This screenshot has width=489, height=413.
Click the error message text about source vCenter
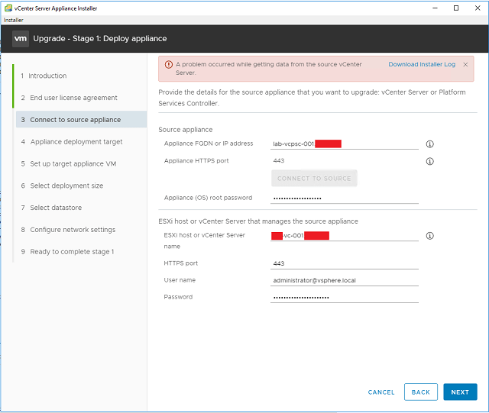point(268,68)
